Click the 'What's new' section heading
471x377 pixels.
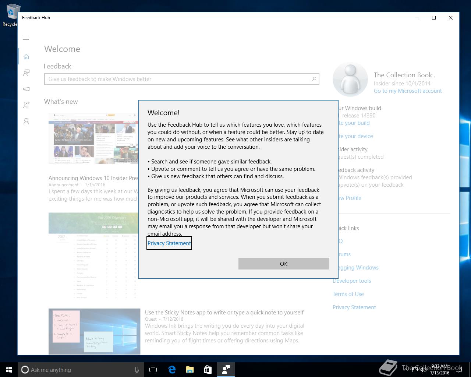61,102
